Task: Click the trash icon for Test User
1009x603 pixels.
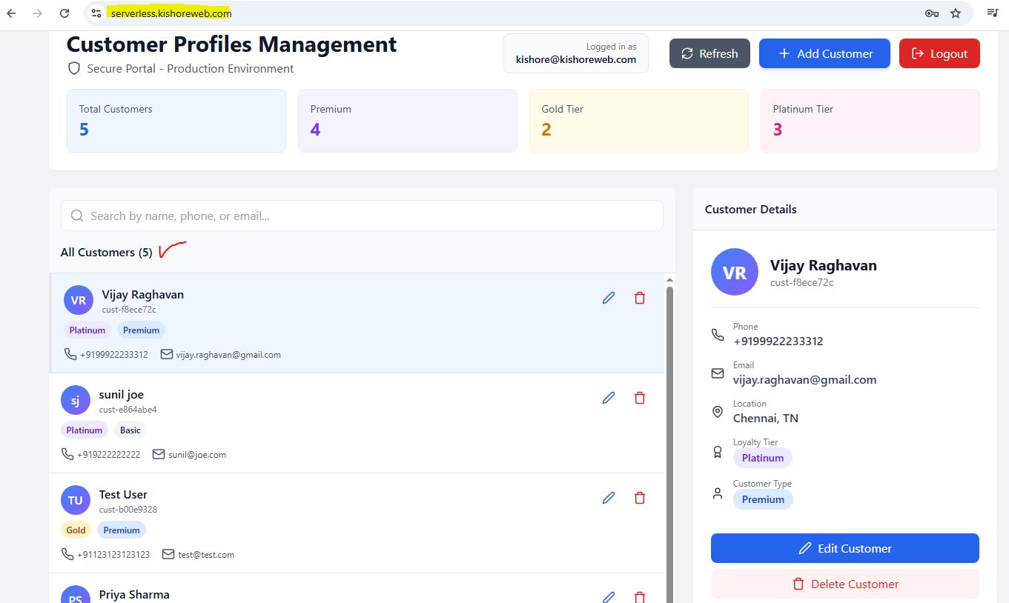Action: pyautogui.click(x=640, y=498)
